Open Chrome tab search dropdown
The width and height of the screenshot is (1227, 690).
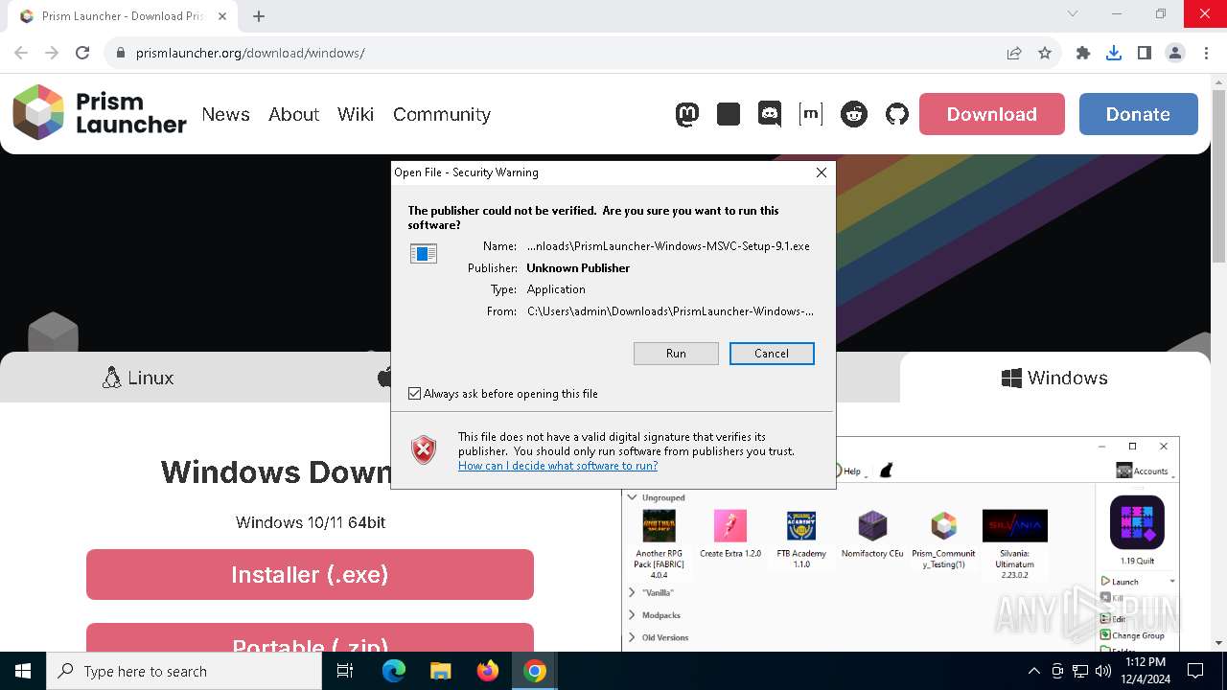click(1073, 14)
